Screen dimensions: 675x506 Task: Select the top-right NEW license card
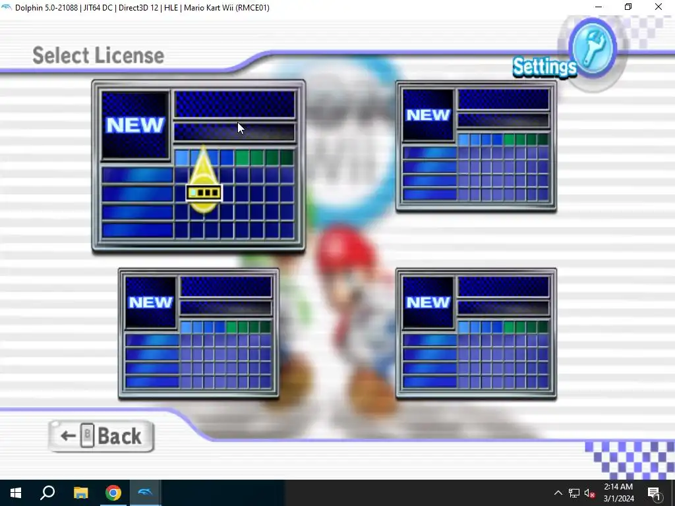[x=476, y=146]
